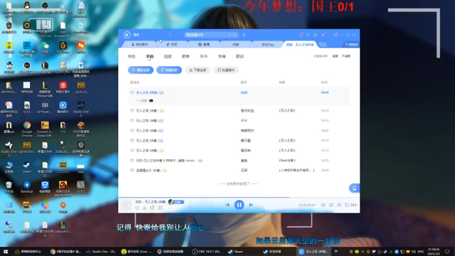Select the 综合 search results category

point(132,56)
